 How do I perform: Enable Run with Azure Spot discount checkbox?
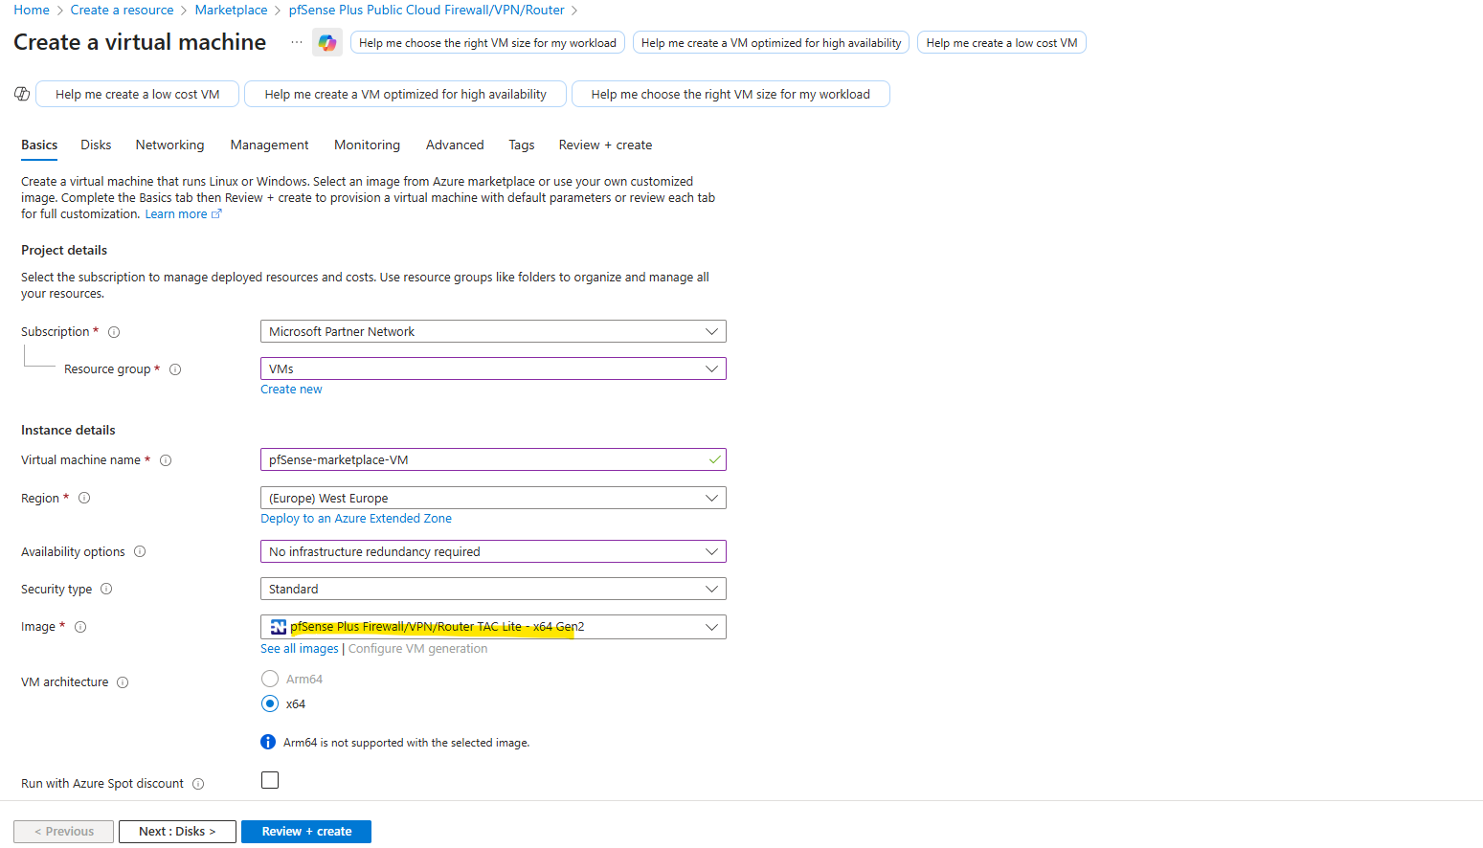270,780
